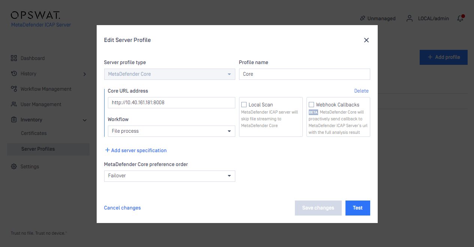
Task: Click the Inventory menu label
Action: pos(31,120)
